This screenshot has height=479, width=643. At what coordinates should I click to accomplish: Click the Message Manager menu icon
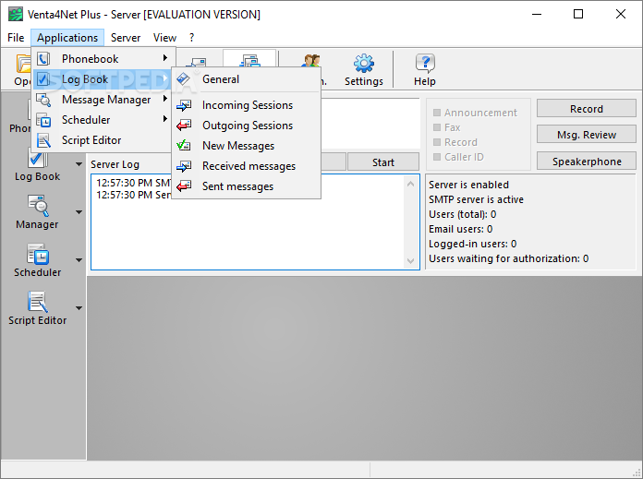[x=43, y=100]
